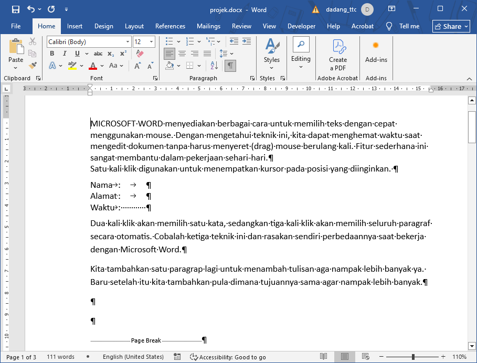The image size is (477, 363).
Task: Toggle Subscript formatting
Action: pos(111,54)
